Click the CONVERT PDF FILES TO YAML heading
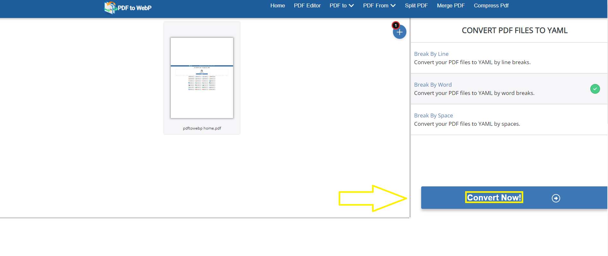Viewport: 608px width, 256px height. [x=515, y=30]
